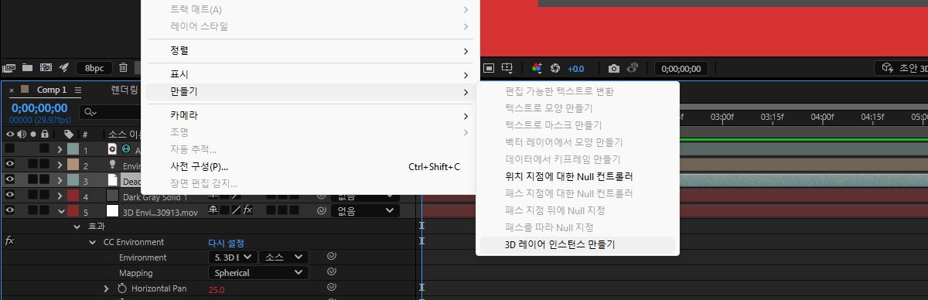This screenshot has width=928, height=300.
Task: Toggle solo switch for layer 5
Action: 33,210
